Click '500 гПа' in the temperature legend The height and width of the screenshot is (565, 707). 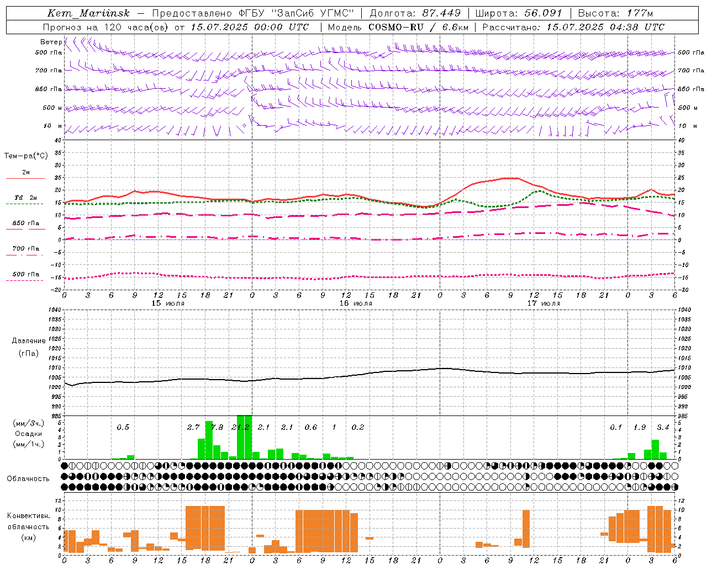[x=26, y=274]
